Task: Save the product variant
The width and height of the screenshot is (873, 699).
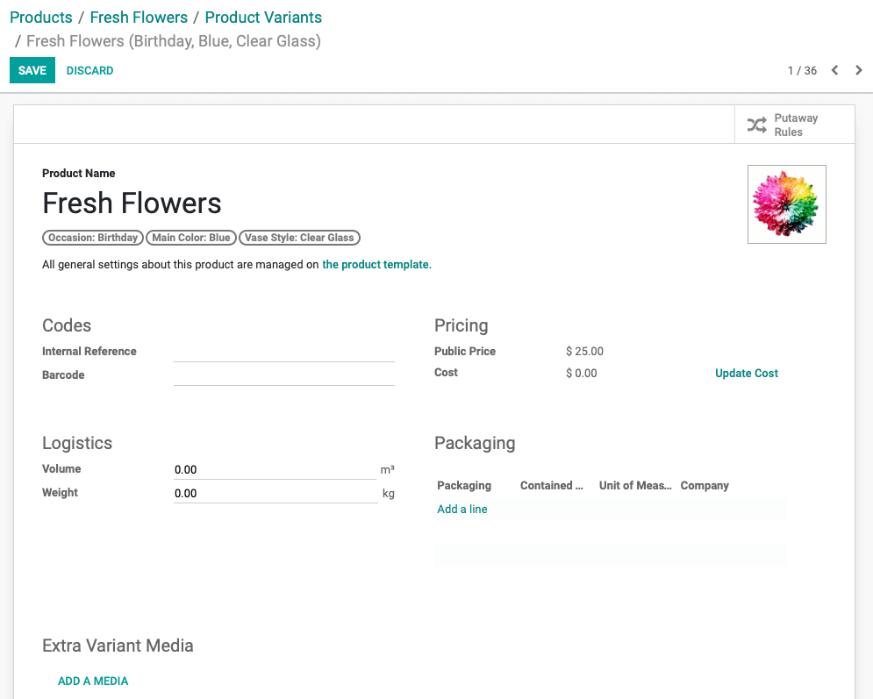Action: click(32, 70)
